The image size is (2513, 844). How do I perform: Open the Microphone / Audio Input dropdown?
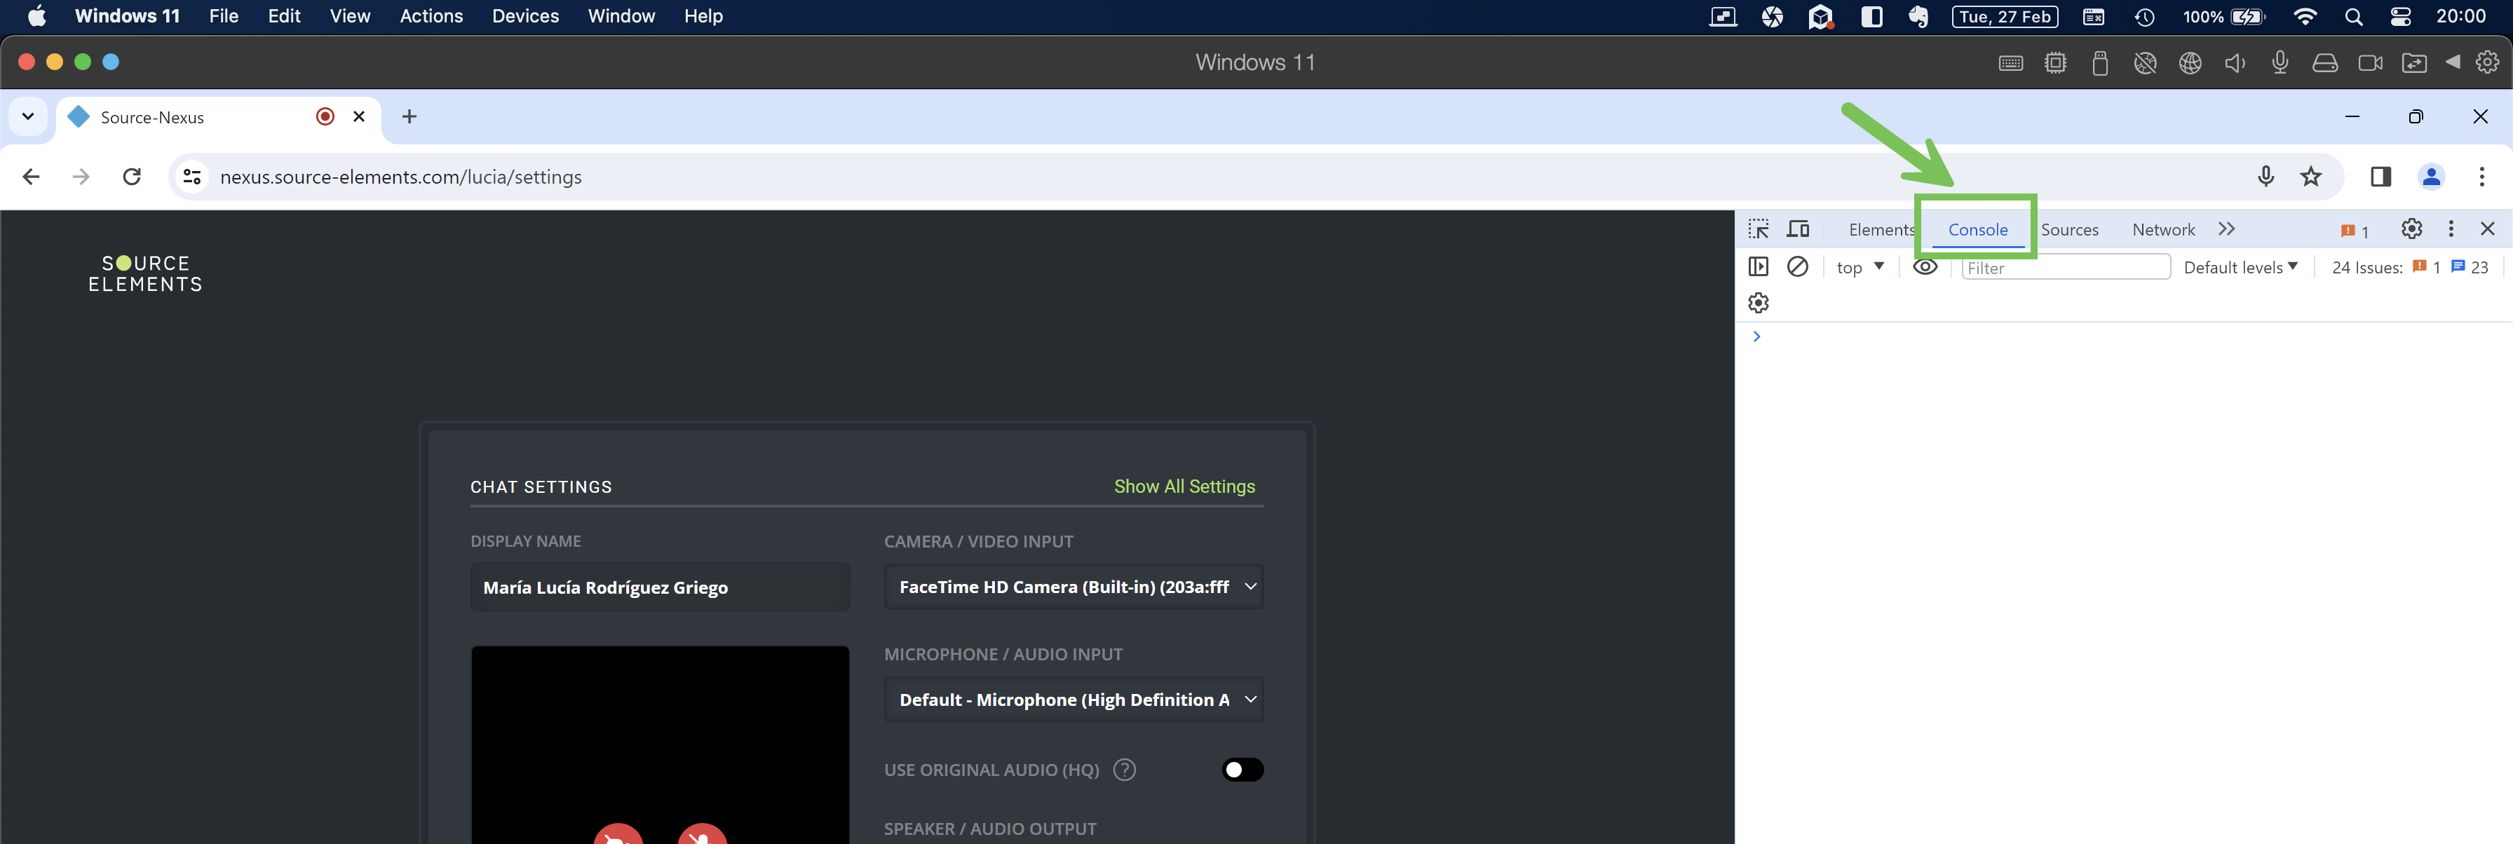pyautogui.click(x=1073, y=700)
